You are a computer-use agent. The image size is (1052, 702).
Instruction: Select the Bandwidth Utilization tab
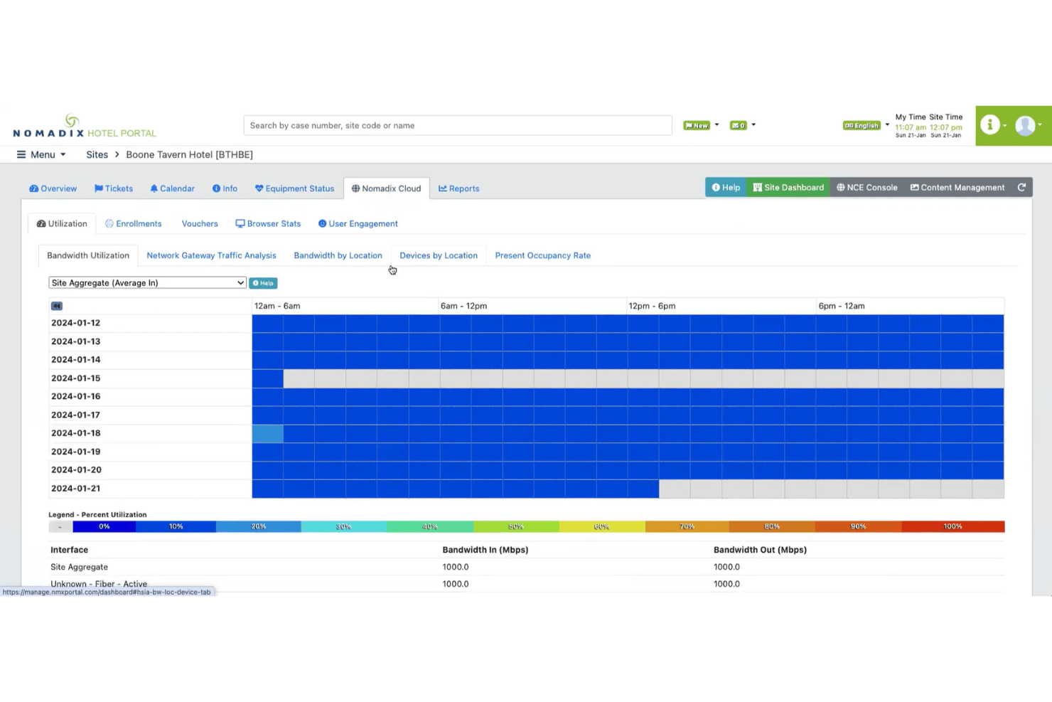pyautogui.click(x=88, y=255)
